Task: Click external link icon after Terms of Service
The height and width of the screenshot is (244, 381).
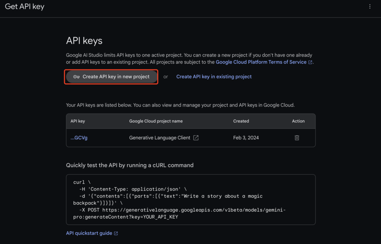Action: pos(310,62)
